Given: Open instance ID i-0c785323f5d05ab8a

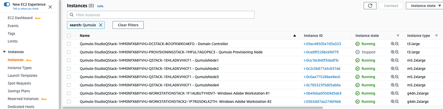Looking at the screenshot, I should click(x=322, y=85).
